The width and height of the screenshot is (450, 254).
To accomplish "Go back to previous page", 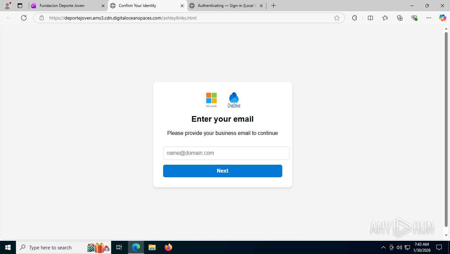I will pyautogui.click(x=9, y=18).
